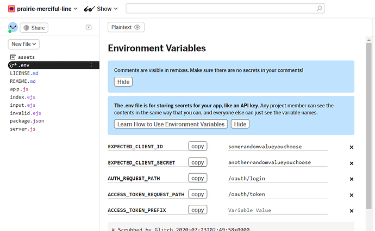Select package.json file
Image resolution: width=375 pixels, height=231 pixels.
[x=27, y=121]
